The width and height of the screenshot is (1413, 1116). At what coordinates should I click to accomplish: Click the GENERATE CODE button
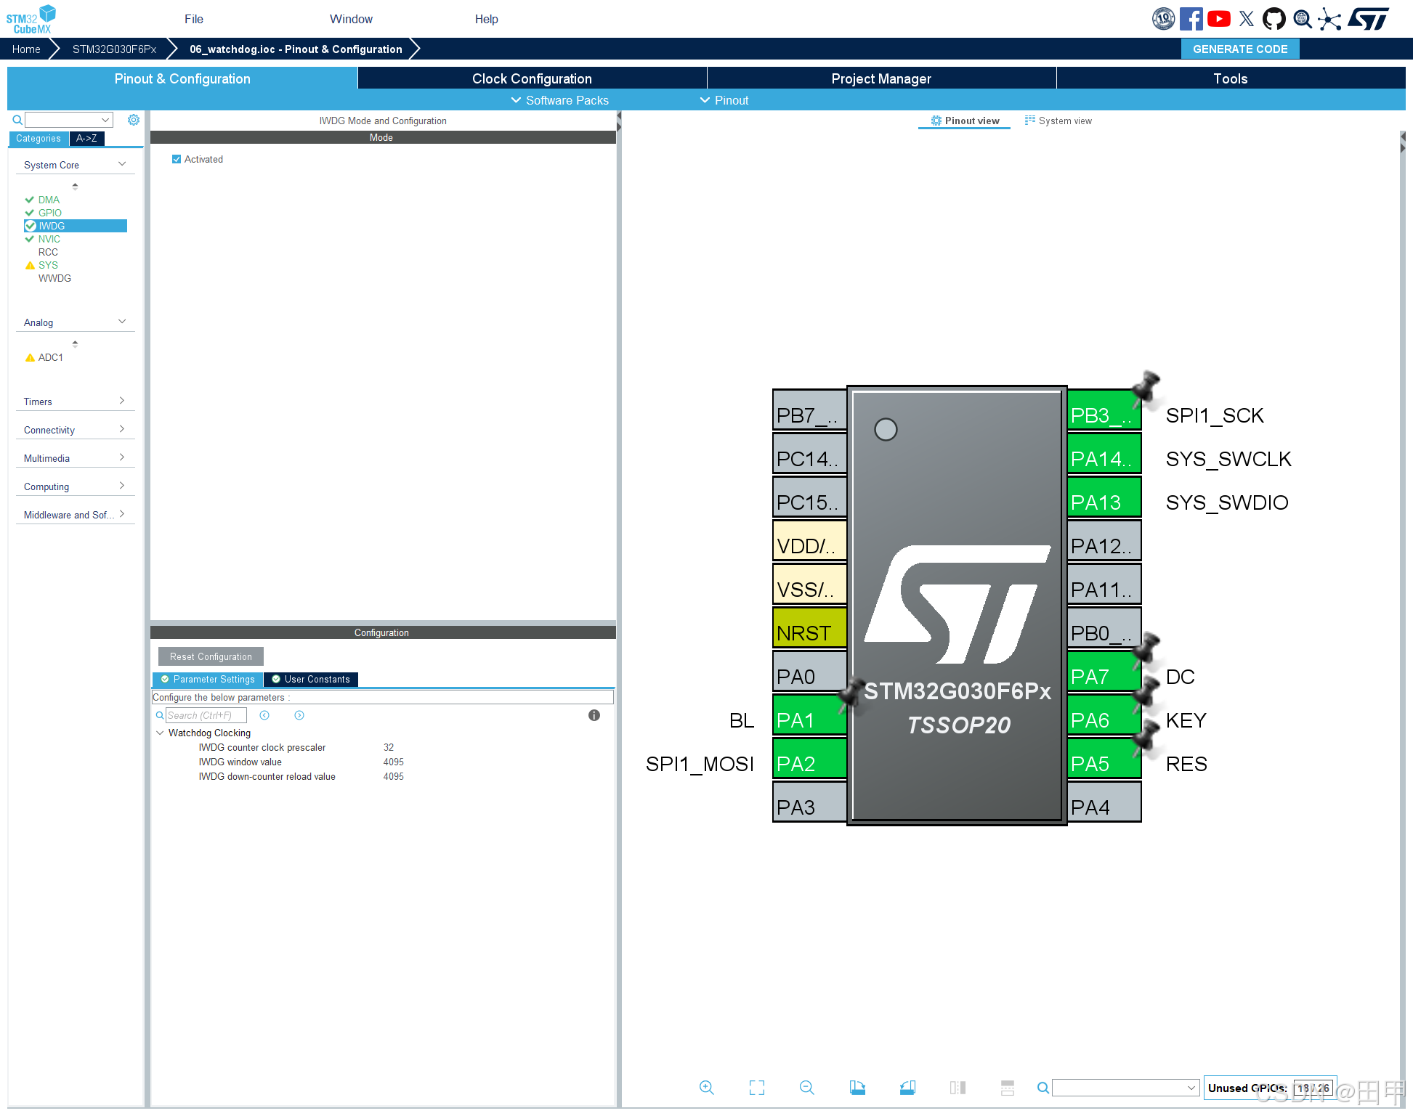[x=1240, y=49]
